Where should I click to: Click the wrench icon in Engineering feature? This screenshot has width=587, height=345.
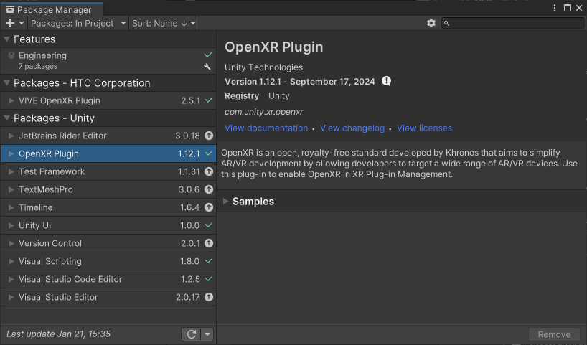tap(208, 67)
